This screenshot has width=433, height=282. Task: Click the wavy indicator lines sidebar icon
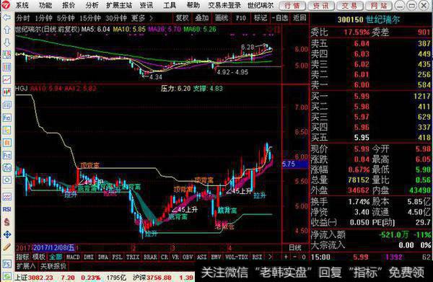(x=6, y=197)
